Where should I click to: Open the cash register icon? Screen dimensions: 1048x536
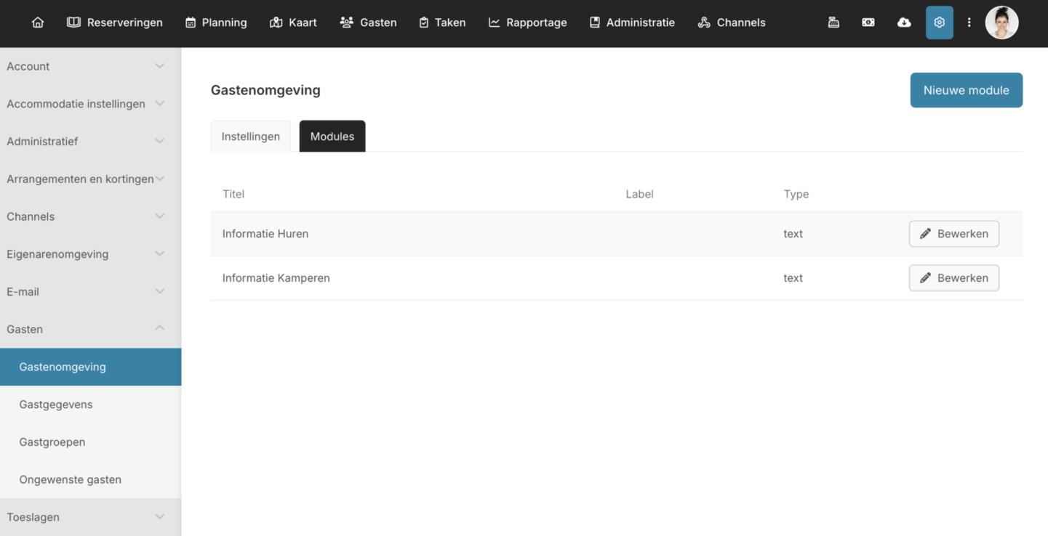point(833,23)
